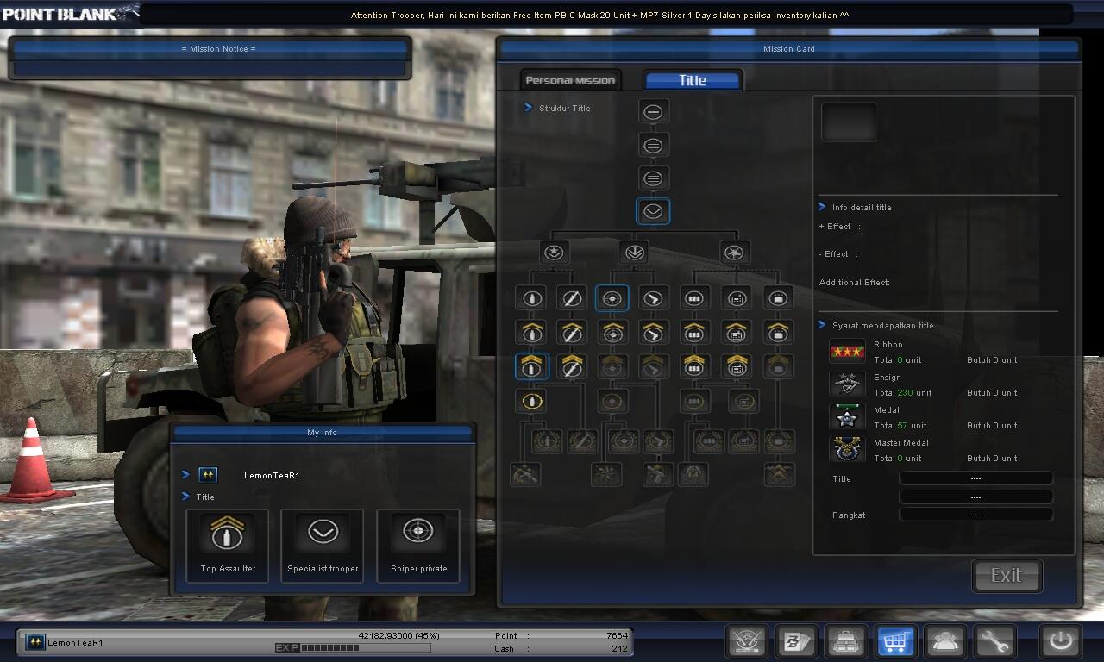Click the 'Syarat mendapatkan title' heading
Image resolution: width=1104 pixels, height=662 pixels.
point(882,326)
